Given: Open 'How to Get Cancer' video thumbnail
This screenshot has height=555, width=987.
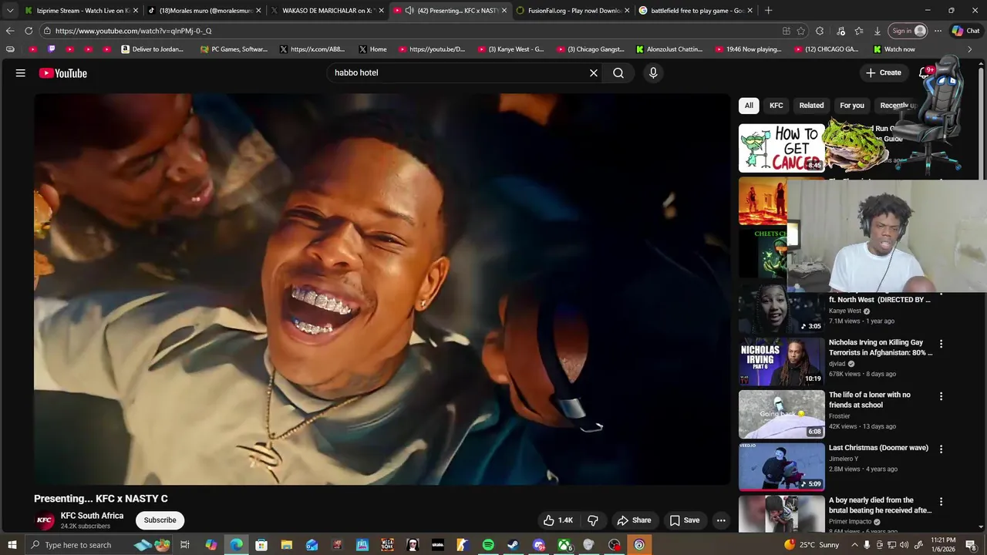Looking at the screenshot, I should (x=781, y=148).
